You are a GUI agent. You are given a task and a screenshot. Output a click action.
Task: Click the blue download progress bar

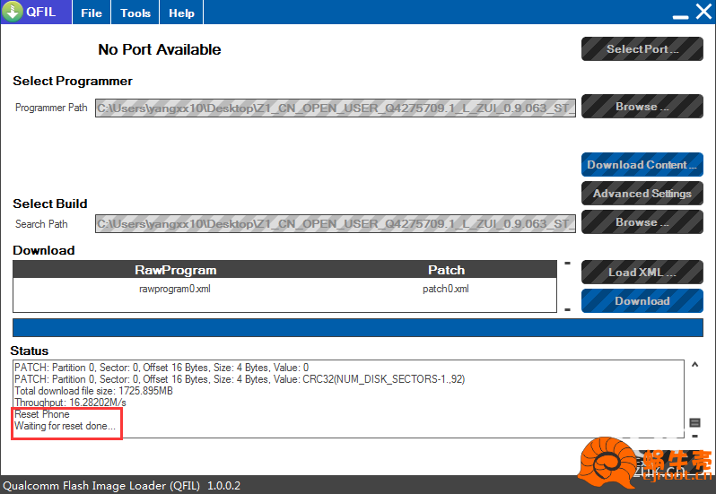point(357,328)
